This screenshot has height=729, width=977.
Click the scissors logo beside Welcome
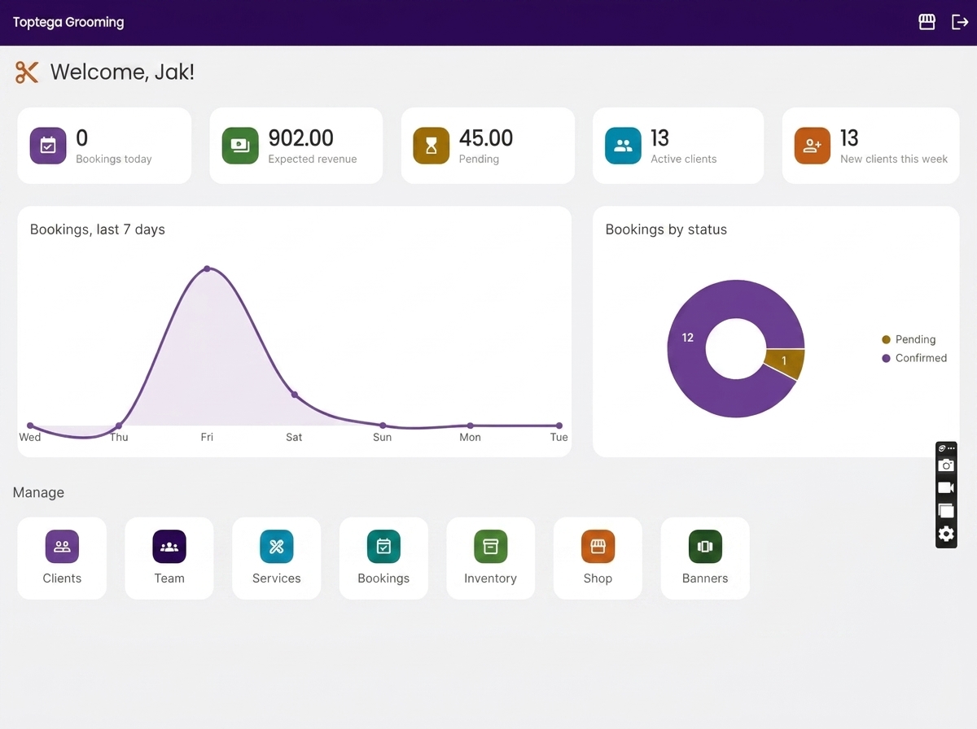[x=27, y=72]
